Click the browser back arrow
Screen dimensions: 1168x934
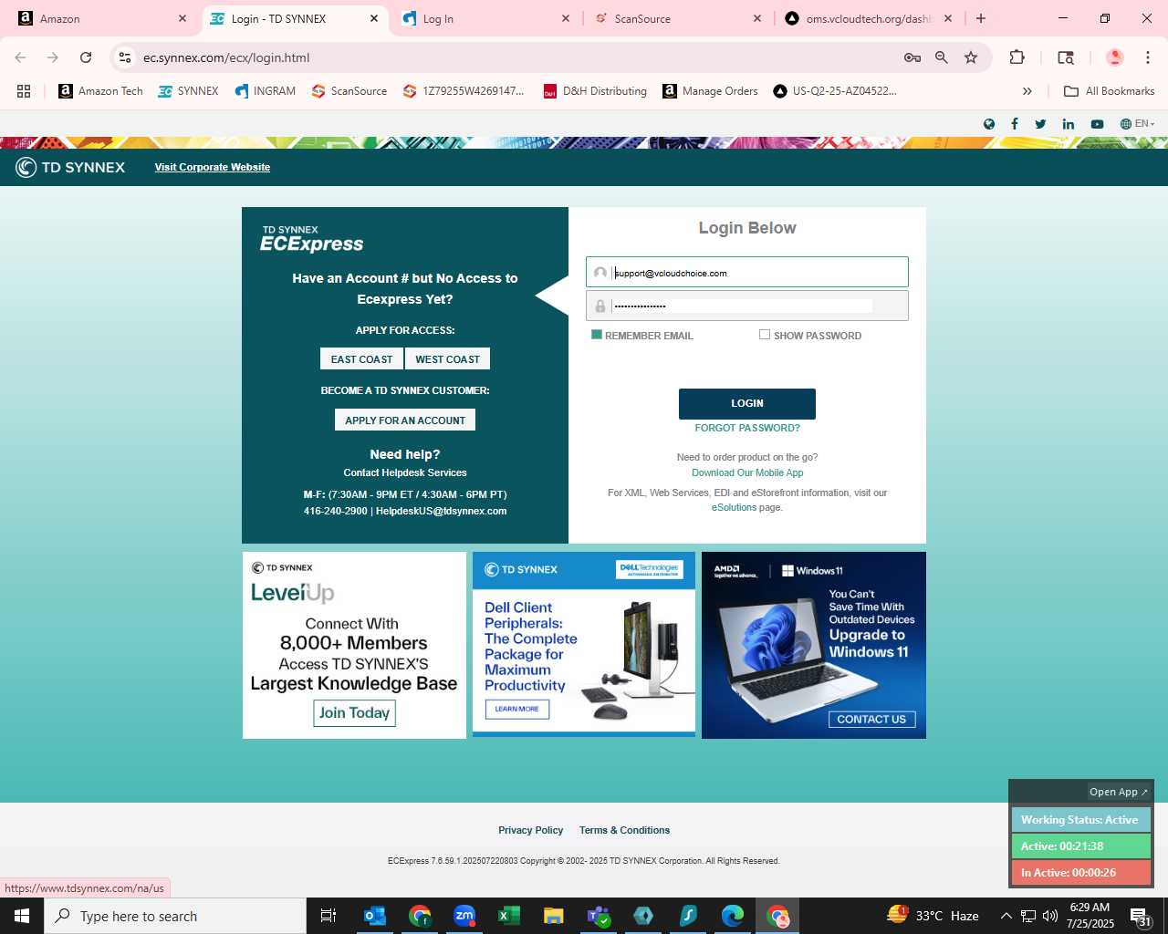coord(20,57)
